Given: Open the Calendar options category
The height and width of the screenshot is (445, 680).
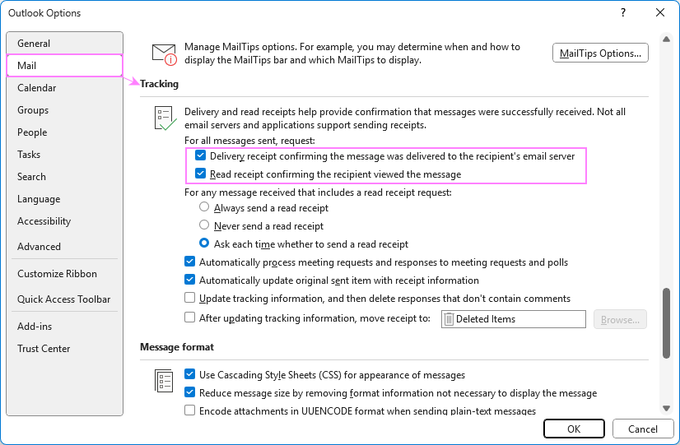Looking at the screenshot, I should 64,88.
